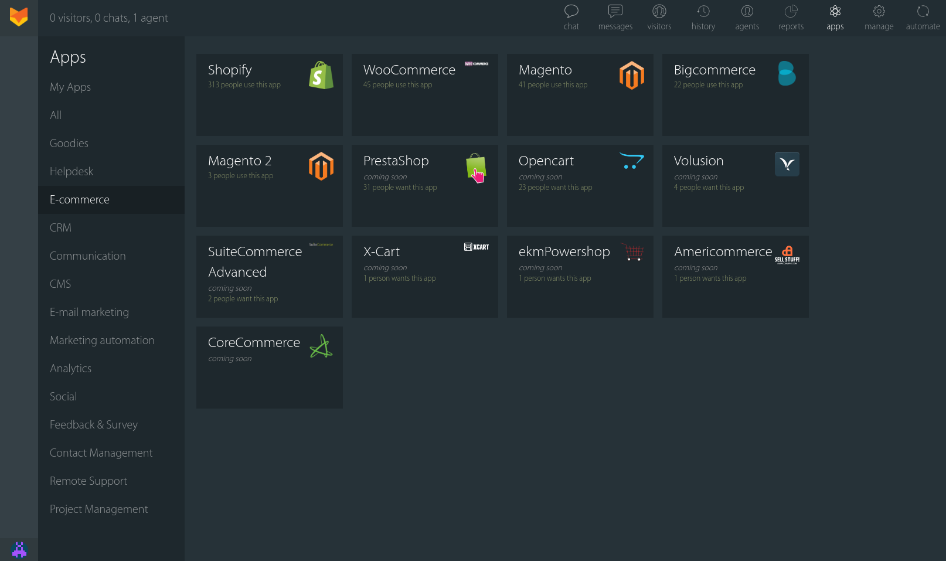Open the history clock icon
This screenshot has height=561, width=946.
tap(703, 12)
